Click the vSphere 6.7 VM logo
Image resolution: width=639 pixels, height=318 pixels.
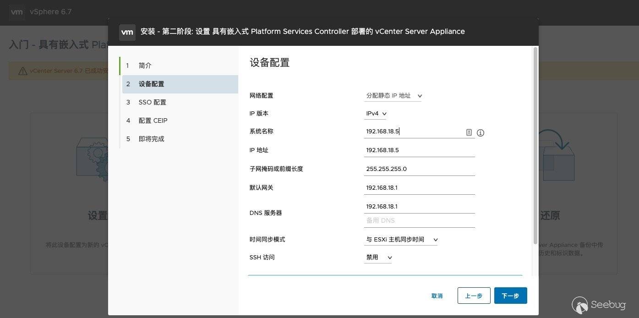[17, 12]
